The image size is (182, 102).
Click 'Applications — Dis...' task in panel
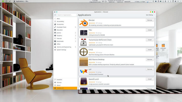21,1
